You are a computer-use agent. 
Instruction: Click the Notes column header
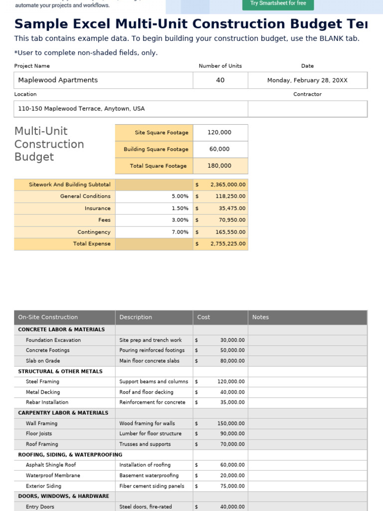(307, 317)
